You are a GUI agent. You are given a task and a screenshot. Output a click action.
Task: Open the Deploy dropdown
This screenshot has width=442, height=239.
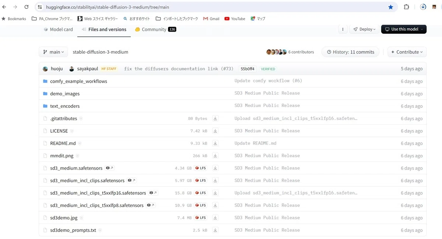(x=364, y=29)
